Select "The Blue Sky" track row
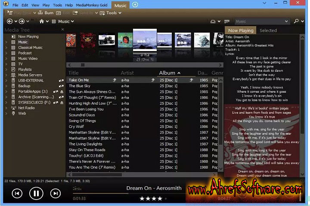The height and width of the screenshot is (206, 310). point(80,86)
